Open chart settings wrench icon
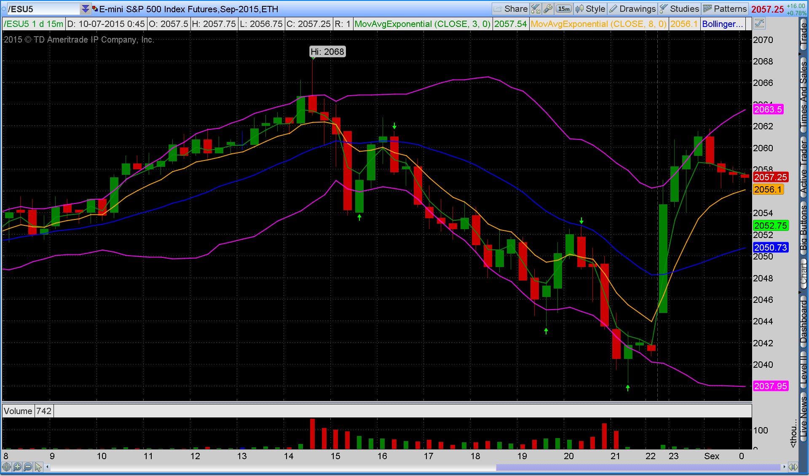This screenshot has width=809, height=476. (548, 9)
